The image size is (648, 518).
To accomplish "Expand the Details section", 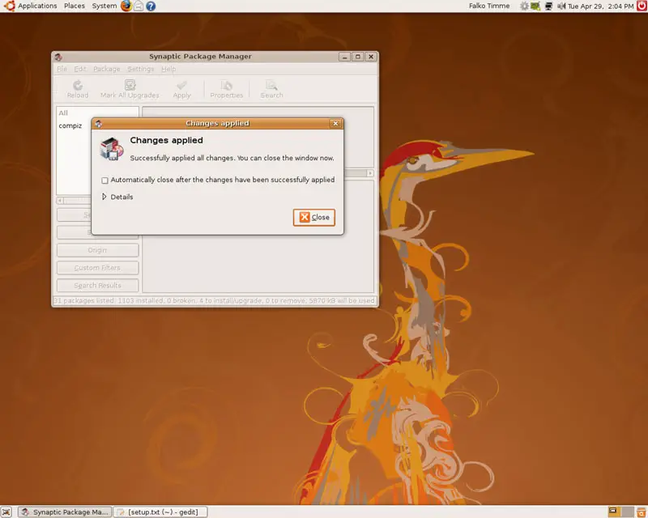I will (x=104, y=197).
